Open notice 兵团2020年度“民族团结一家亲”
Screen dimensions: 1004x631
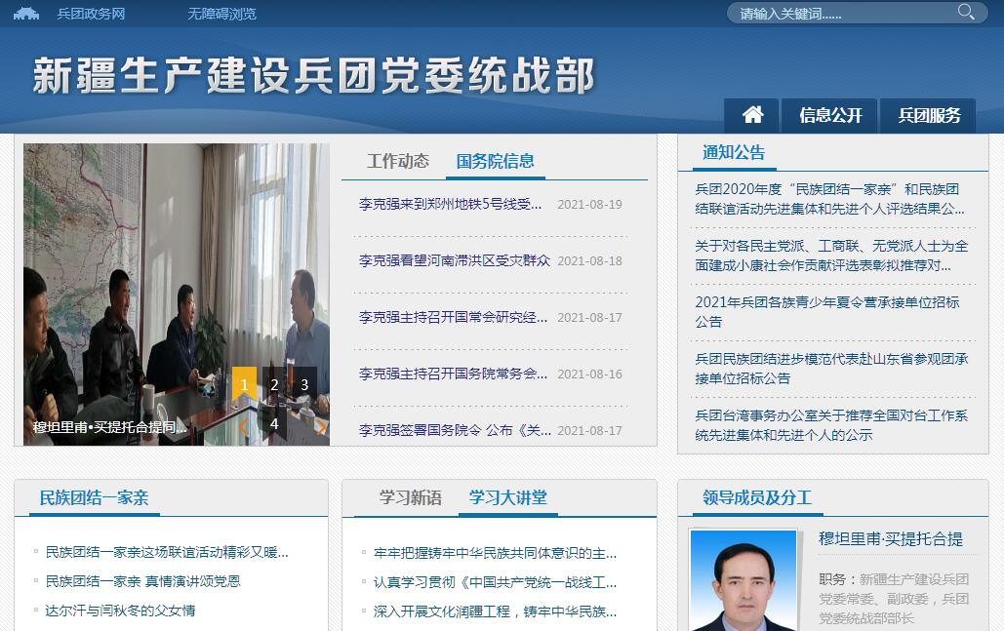[829, 199]
